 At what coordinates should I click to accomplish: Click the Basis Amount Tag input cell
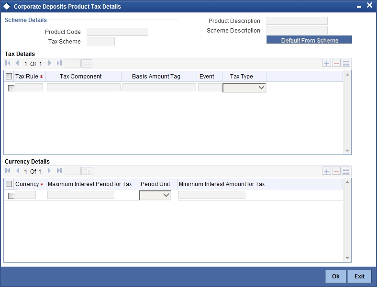[159, 87]
